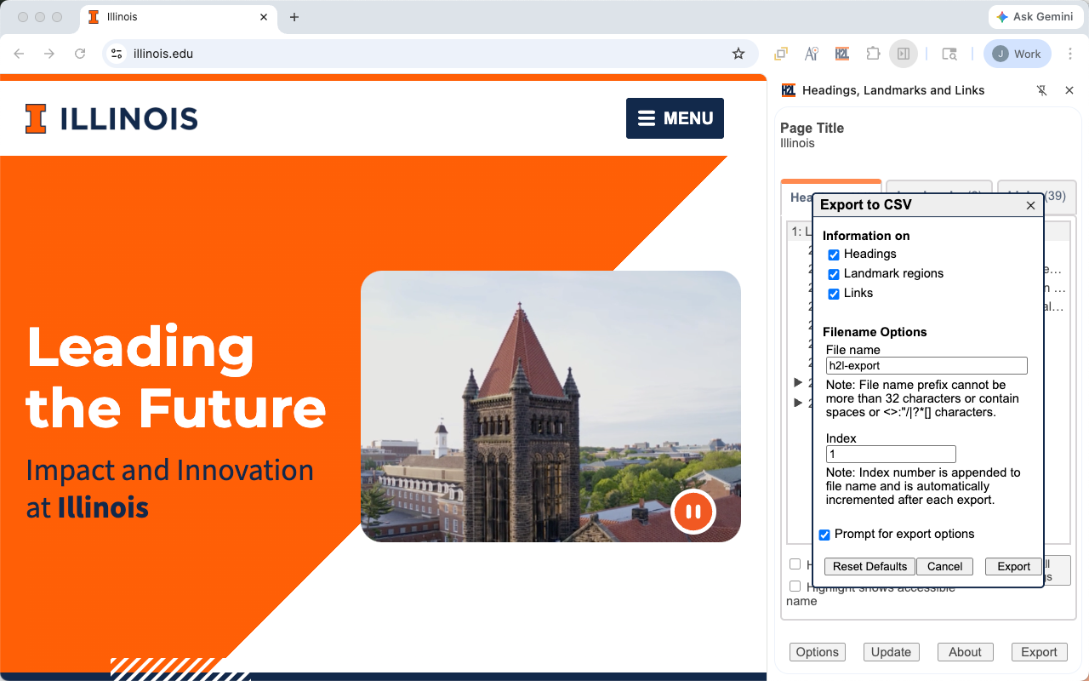
Task: Click the "Leading the Future" heading
Action: click(x=176, y=376)
